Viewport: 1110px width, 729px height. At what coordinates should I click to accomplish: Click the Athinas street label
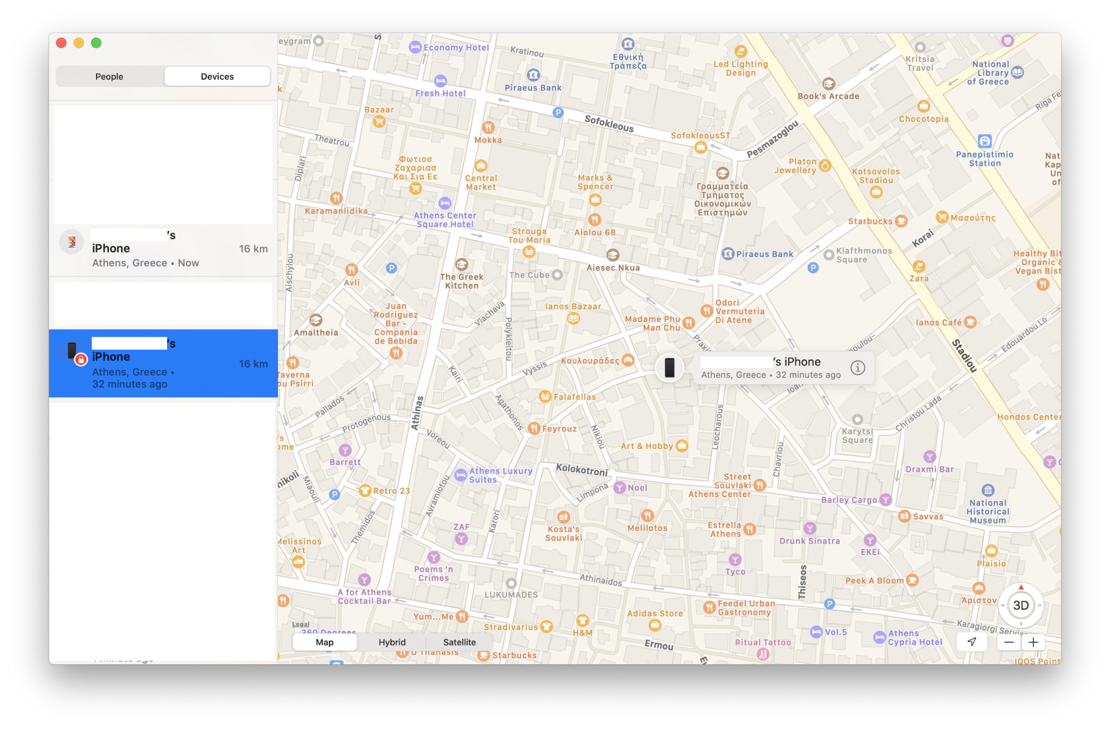tap(417, 413)
